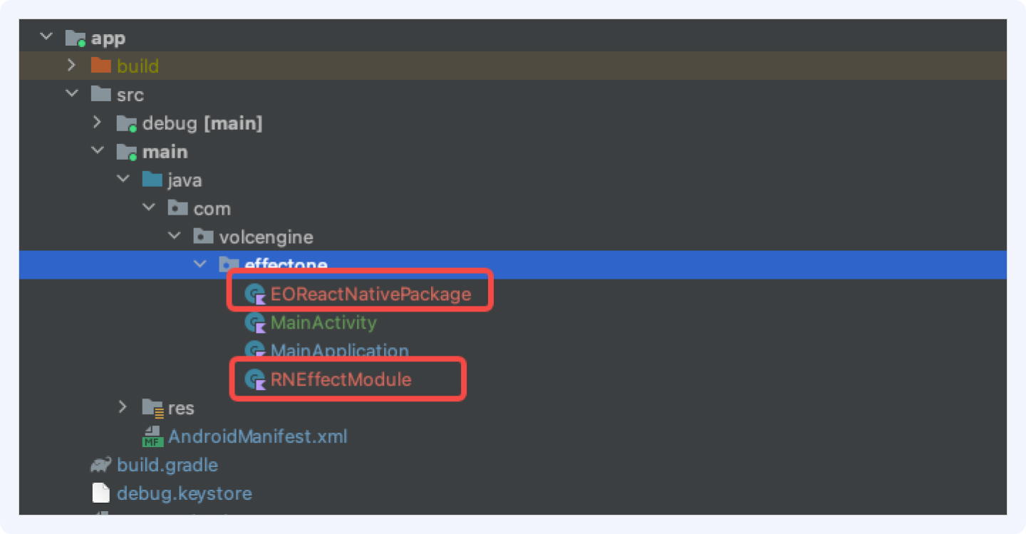Expand the res folder arrow

coord(123,407)
